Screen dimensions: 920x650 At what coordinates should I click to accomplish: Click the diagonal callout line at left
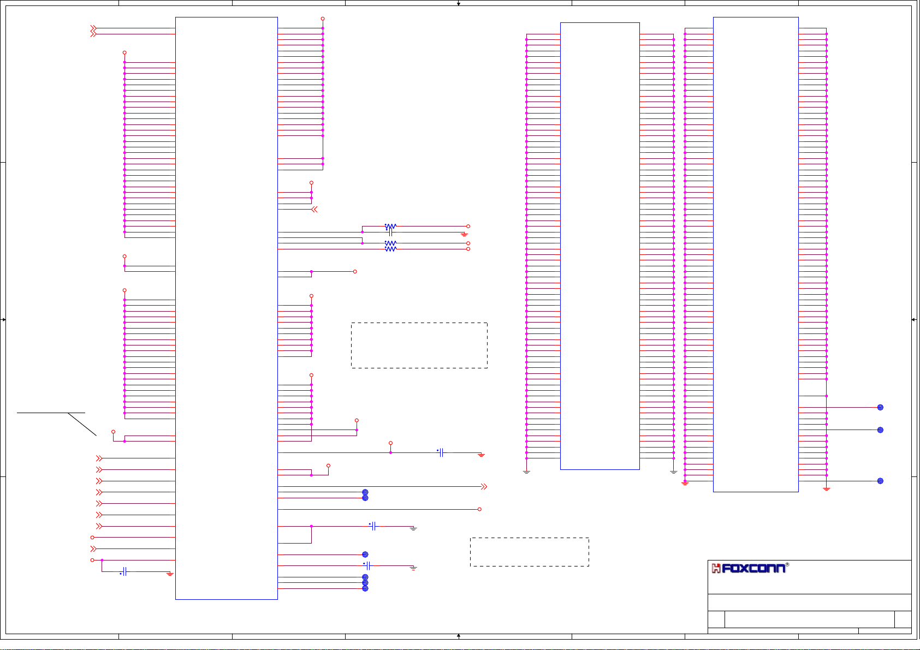click(82, 424)
